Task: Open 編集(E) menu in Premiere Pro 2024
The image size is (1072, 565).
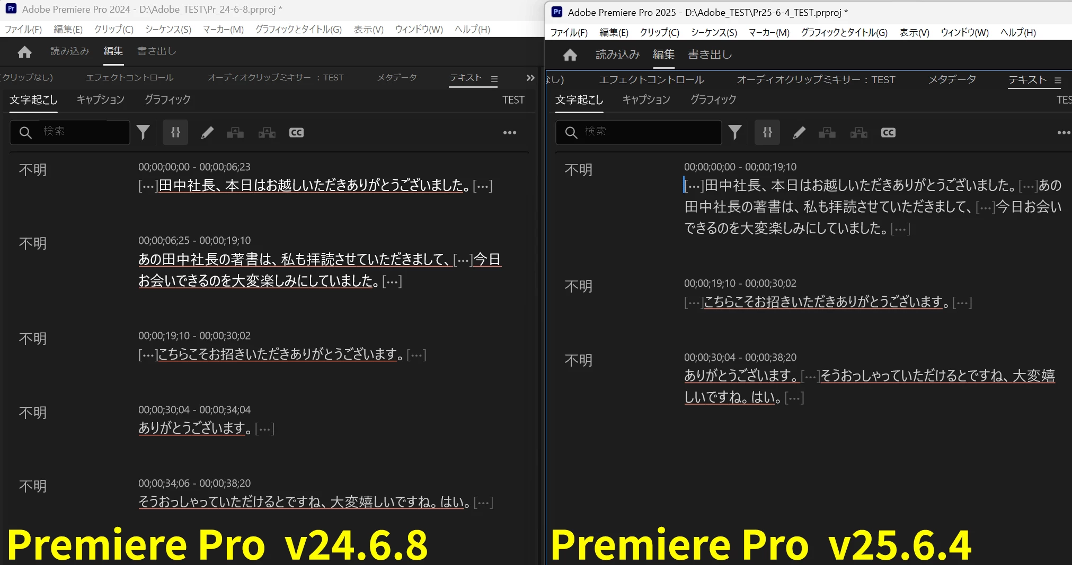Action: [x=68, y=30]
